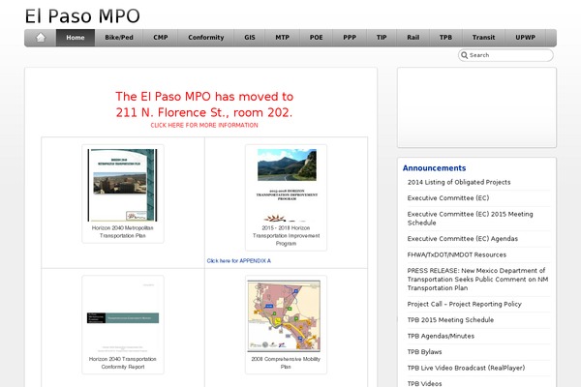Open the CMP menu item
The height and width of the screenshot is (387, 581).
[x=161, y=38]
